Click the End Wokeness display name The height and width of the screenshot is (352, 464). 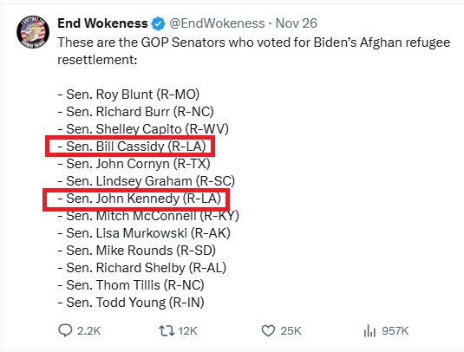(102, 23)
